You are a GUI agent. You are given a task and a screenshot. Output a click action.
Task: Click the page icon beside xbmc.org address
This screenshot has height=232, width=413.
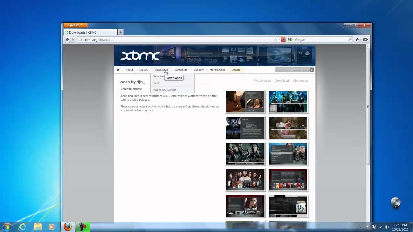80,40
